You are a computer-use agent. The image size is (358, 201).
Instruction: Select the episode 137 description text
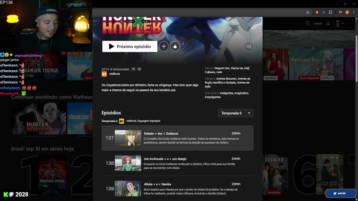pos(191,140)
